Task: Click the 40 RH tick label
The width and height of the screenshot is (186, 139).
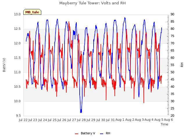Action: click(172, 87)
